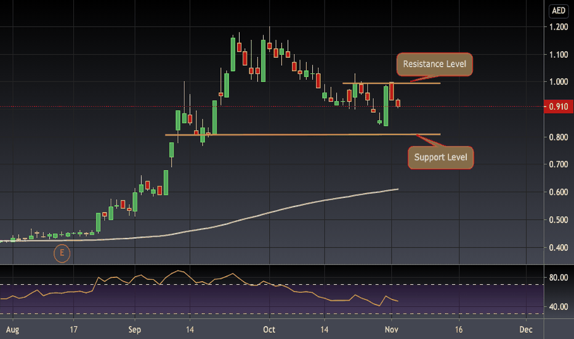The height and width of the screenshot is (339, 574).
Task: Open the AED currency selector
Action: tap(559, 10)
